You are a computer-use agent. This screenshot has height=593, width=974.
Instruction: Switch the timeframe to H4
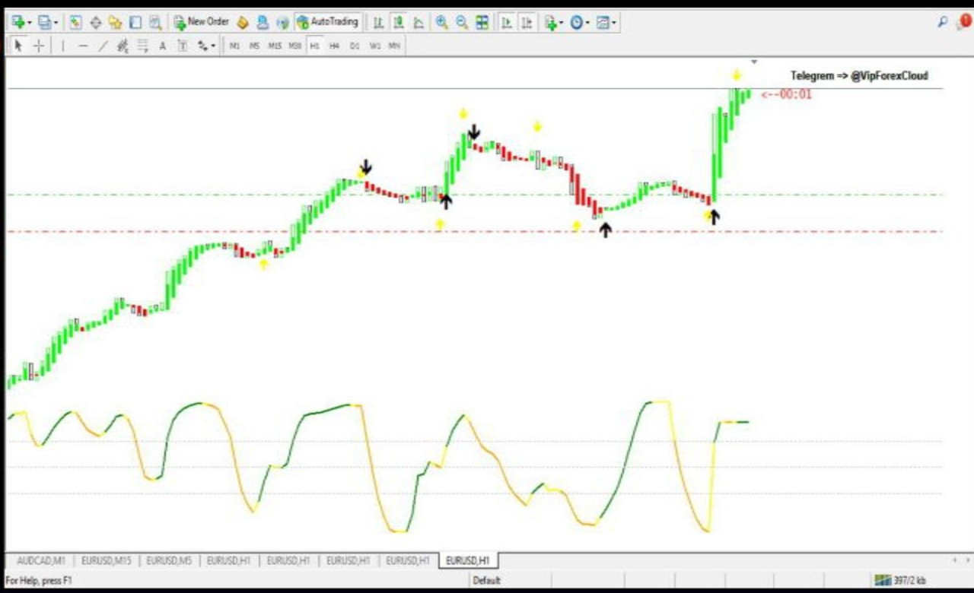click(x=334, y=46)
